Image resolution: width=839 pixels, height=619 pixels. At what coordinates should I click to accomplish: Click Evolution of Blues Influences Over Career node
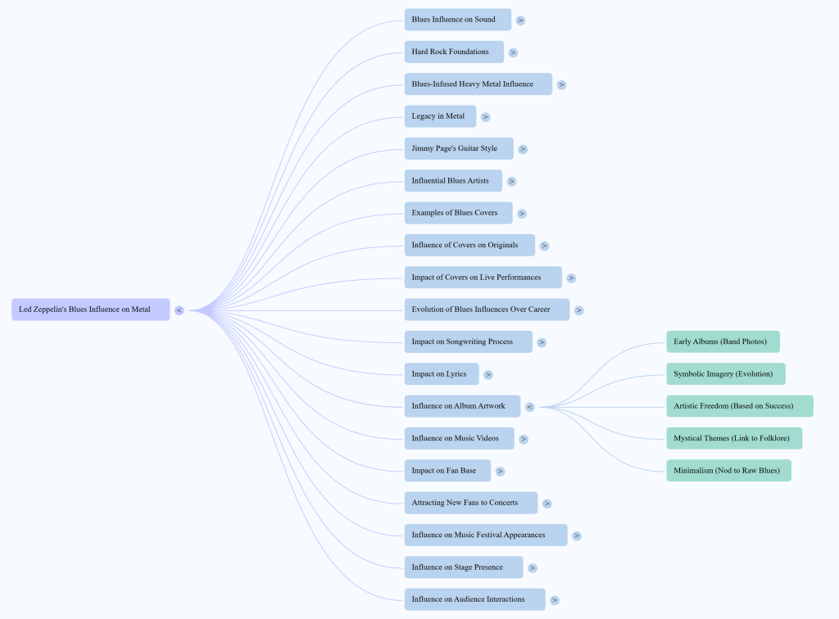pos(487,309)
